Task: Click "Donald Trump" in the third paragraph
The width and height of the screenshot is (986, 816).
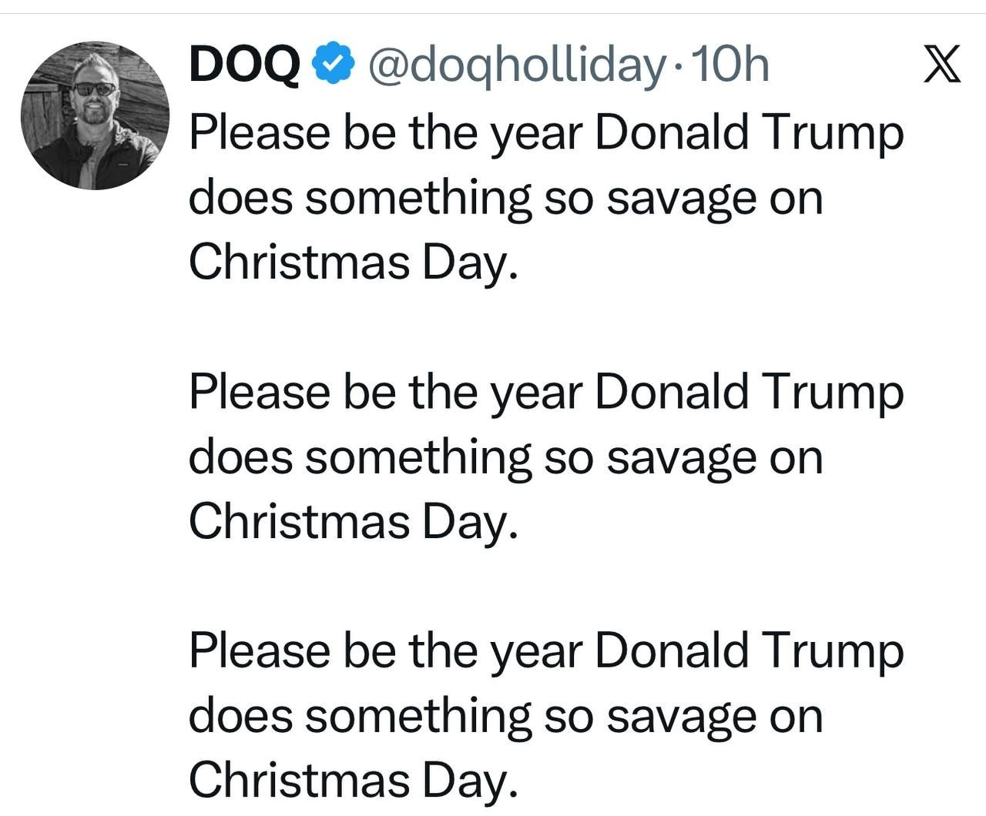Action: (749, 650)
